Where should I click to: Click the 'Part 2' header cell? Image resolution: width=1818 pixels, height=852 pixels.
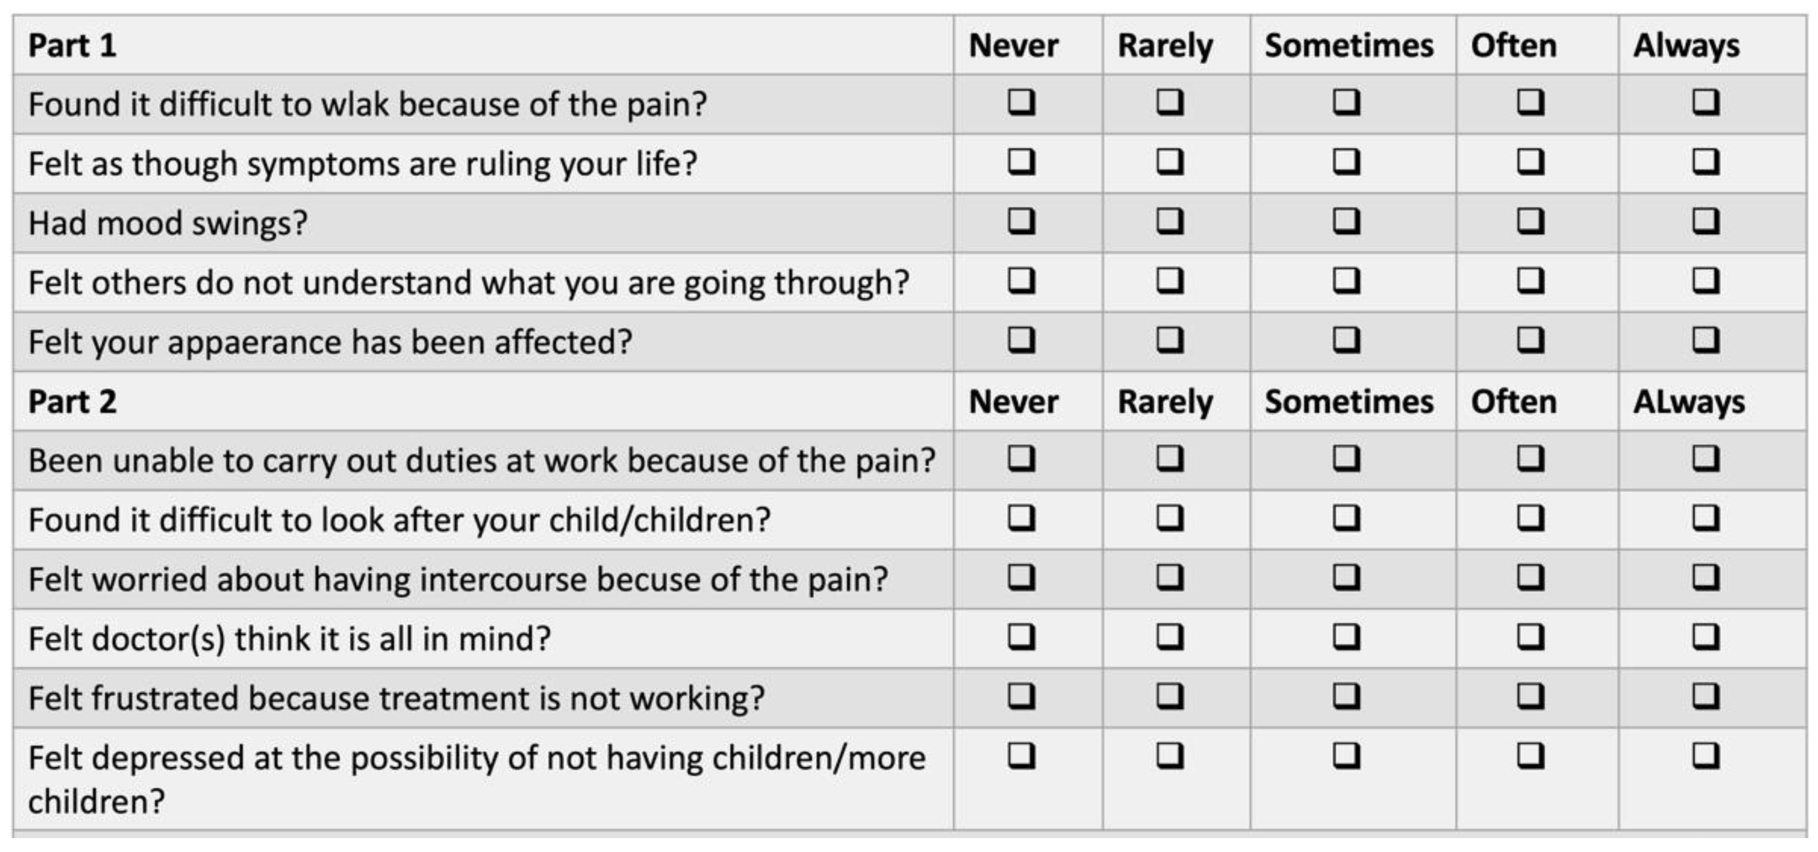[x=72, y=402]
